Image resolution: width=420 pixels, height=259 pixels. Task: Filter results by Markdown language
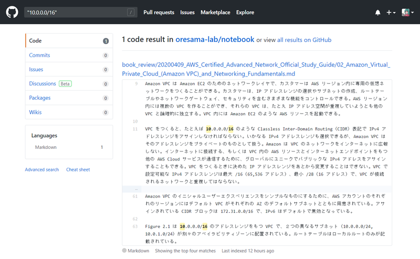pos(69,147)
